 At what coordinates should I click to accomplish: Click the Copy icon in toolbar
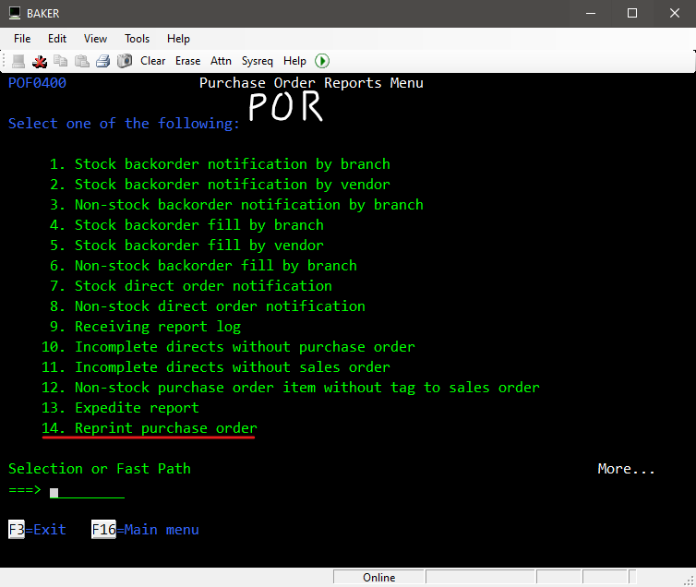pos(61,61)
